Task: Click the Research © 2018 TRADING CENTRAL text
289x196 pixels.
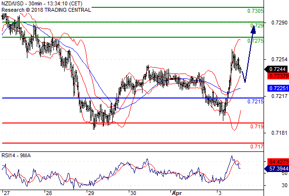Action: [46, 10]
